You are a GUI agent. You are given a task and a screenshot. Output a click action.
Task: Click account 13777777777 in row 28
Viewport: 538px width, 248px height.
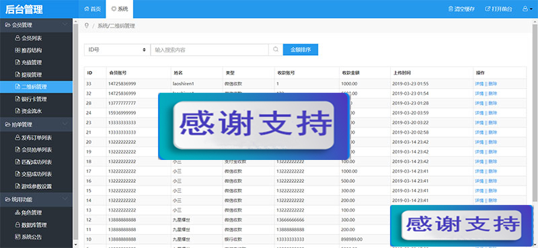[x=122, y=104]
